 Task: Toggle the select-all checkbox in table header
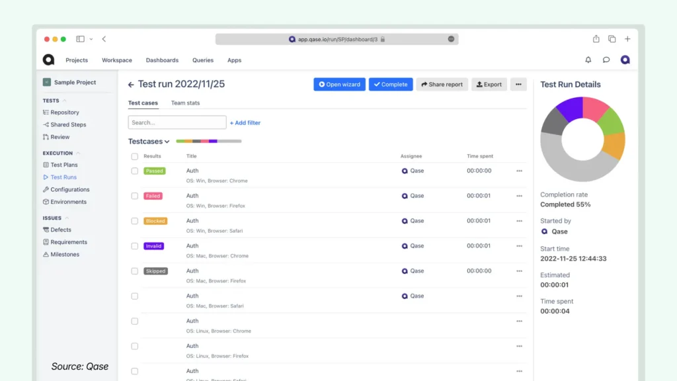pyautogui.click(x=135, y=156)
